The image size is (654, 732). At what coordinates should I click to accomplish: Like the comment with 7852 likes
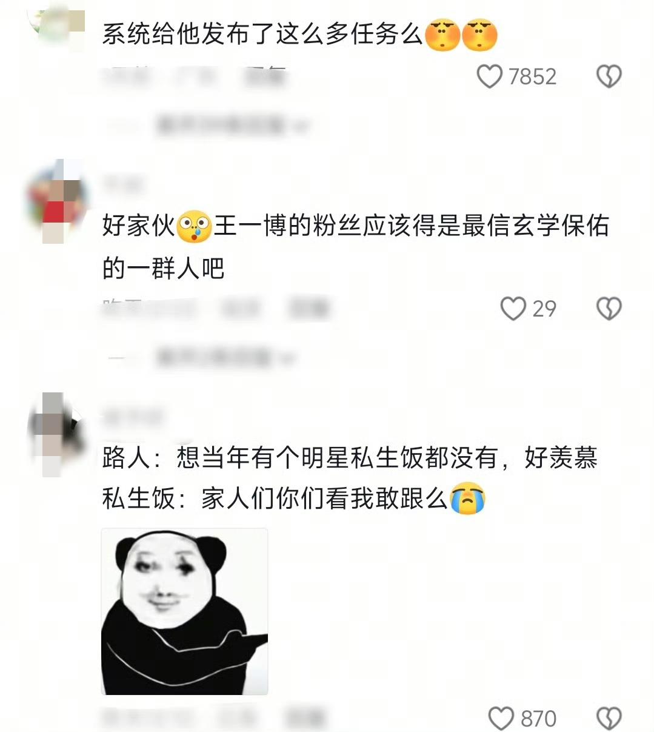pyautogui.click(x=490, y=77)
